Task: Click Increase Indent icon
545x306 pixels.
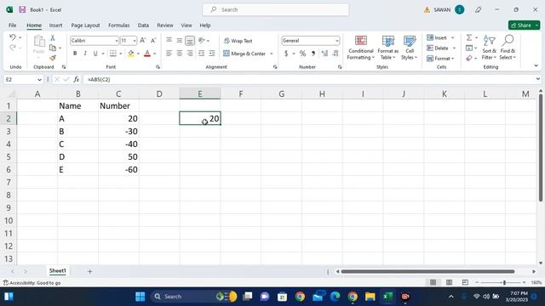Action: click(x=212, y=54)
